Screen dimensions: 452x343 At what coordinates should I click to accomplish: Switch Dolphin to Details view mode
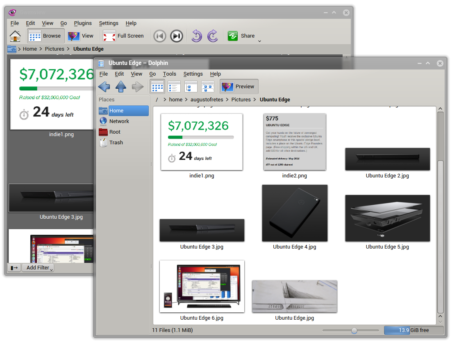191,87
